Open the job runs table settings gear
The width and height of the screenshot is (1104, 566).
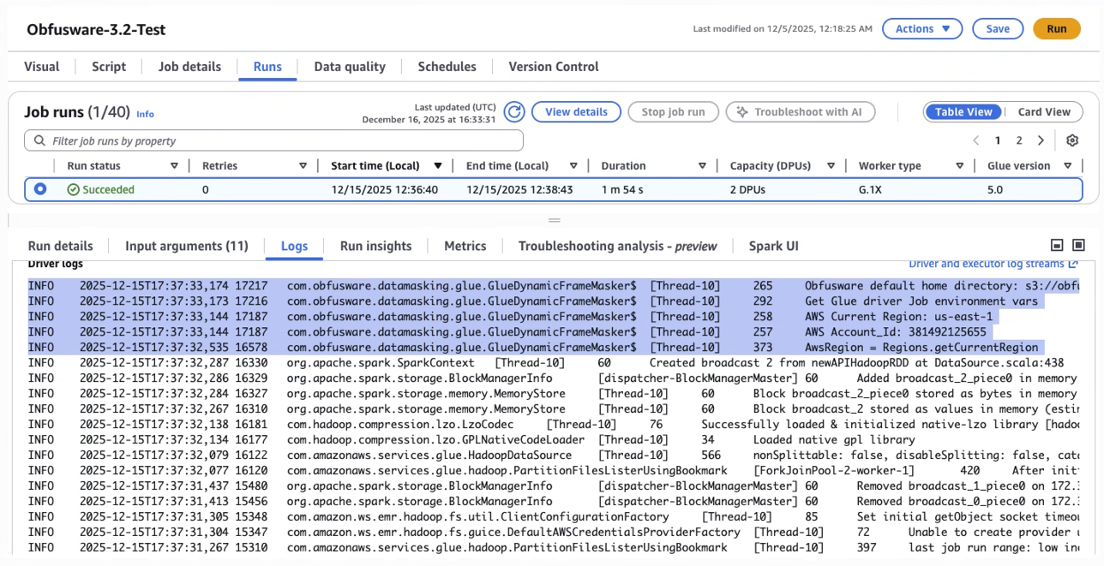1071,140
